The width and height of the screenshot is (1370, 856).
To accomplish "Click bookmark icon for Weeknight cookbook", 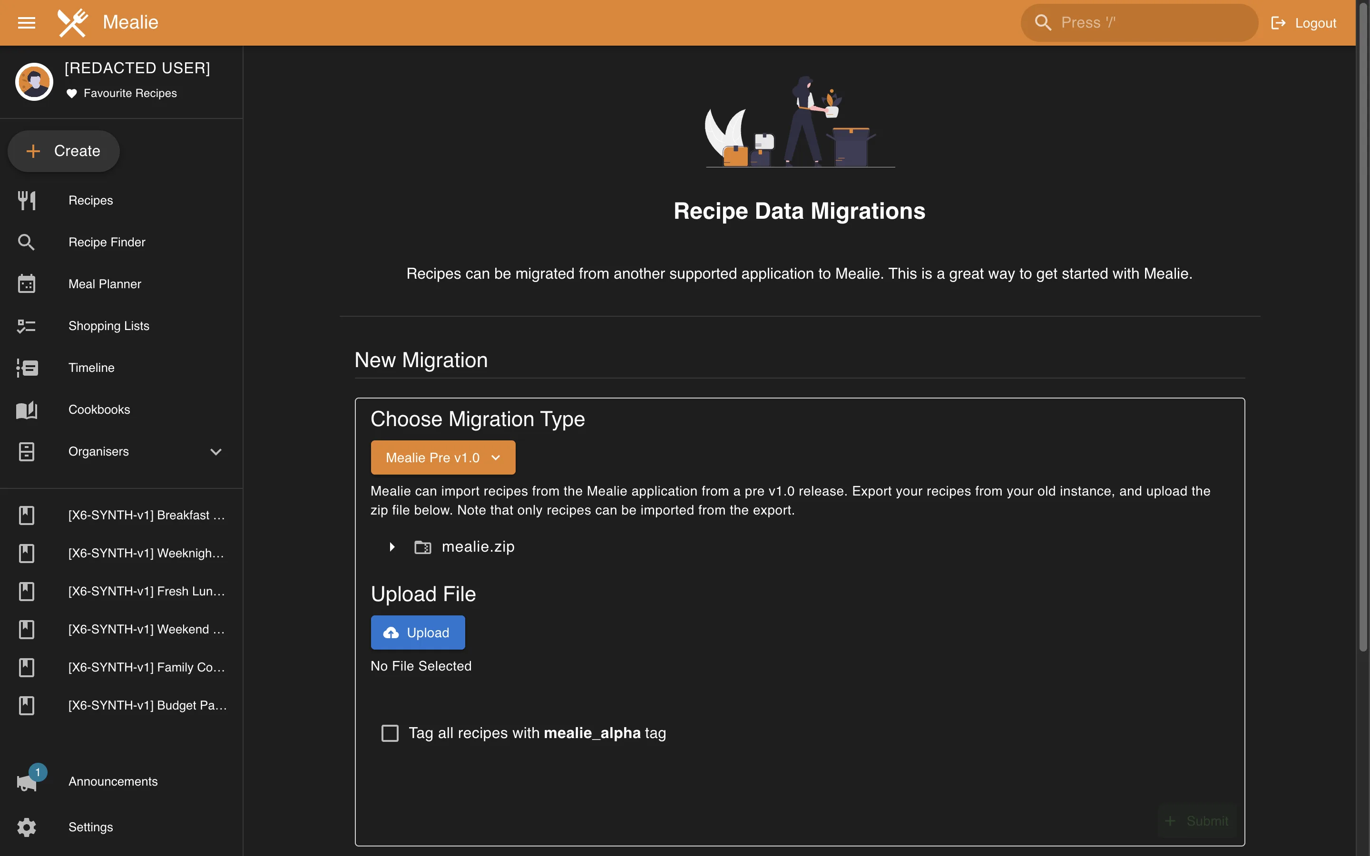I will pyautogui.click(x=27, y=553).
